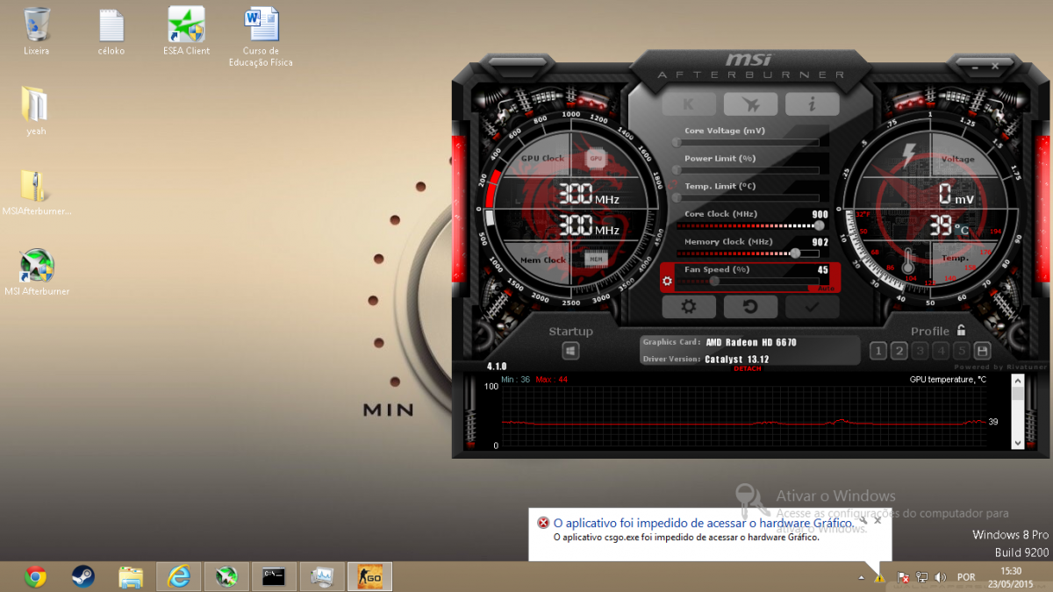Minimize the MSI Afterburner window
The width and height of the screenshot is (1053, 592).
pyautogui.click(x=974, y=66)
